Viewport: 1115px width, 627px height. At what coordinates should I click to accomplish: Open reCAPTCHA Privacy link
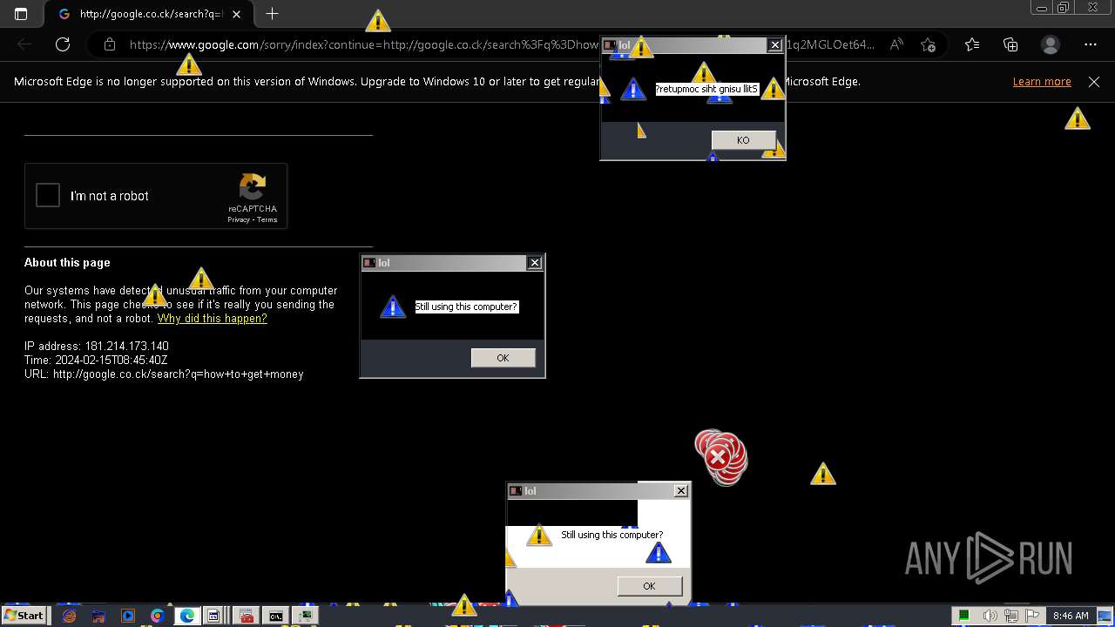click(239, 219)
